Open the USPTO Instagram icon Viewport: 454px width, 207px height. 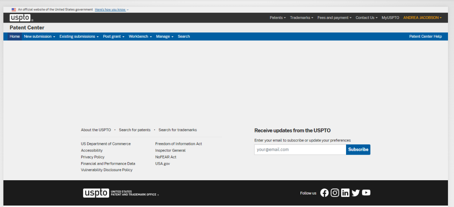(x=335, y=193)
